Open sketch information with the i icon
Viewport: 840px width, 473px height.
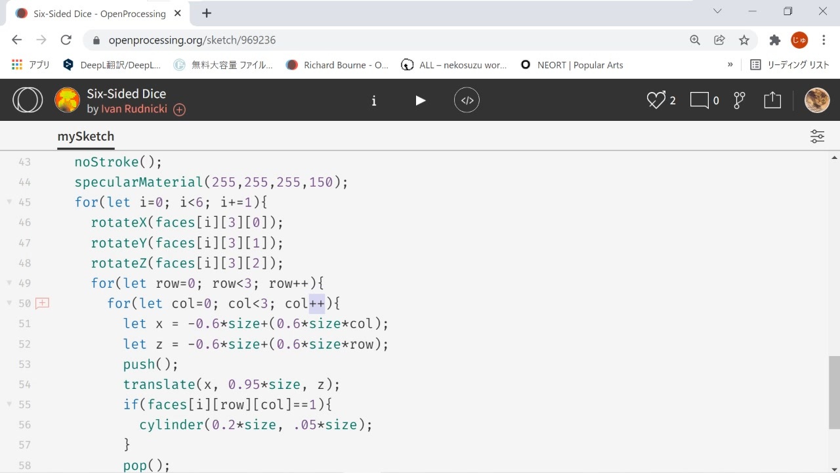pos(374,100)
